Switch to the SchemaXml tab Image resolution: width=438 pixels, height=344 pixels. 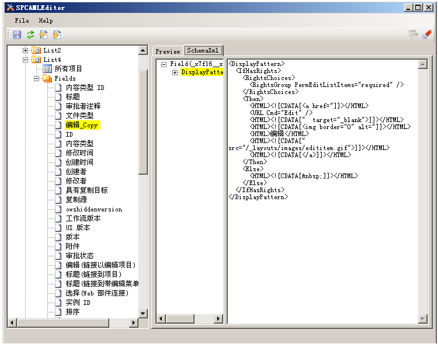click(x=203, y=51)
